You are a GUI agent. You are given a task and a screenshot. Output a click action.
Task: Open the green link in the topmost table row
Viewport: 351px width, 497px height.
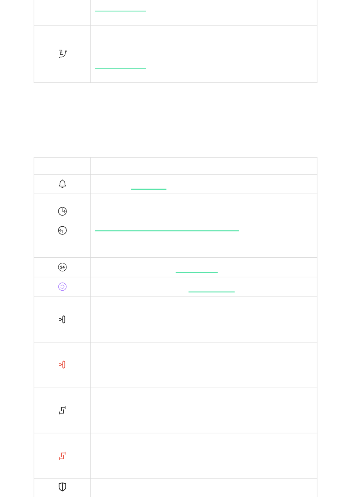120,10
